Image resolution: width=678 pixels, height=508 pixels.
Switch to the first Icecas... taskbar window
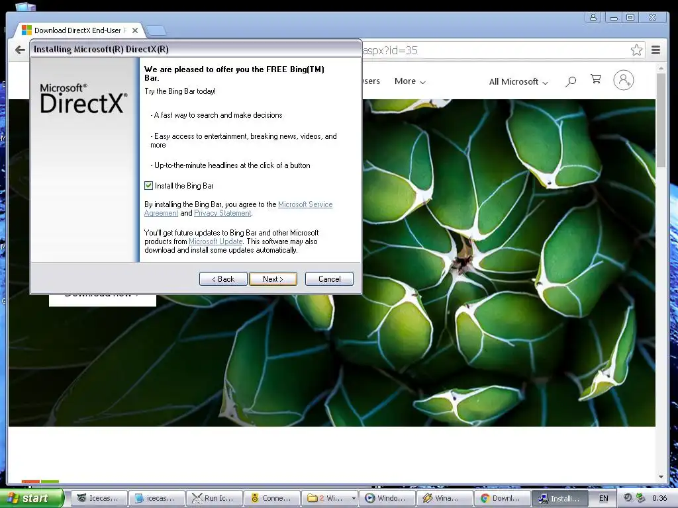click(99, 498)
